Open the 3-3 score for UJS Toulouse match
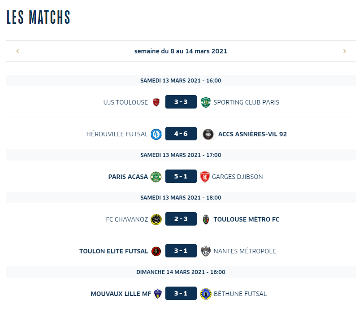 [181, 102]
